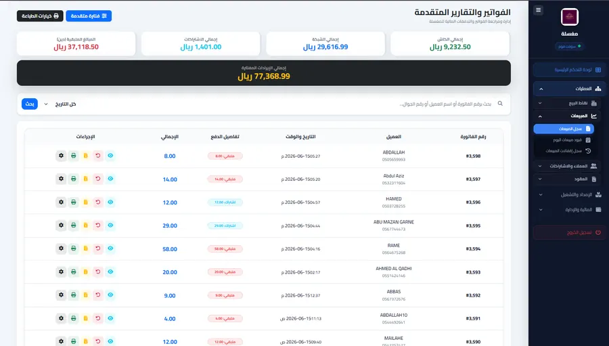Click the إجمالي الكاش 9,232.50 card
This screenshot has width=609, height=346.
[x=450, y=43]
